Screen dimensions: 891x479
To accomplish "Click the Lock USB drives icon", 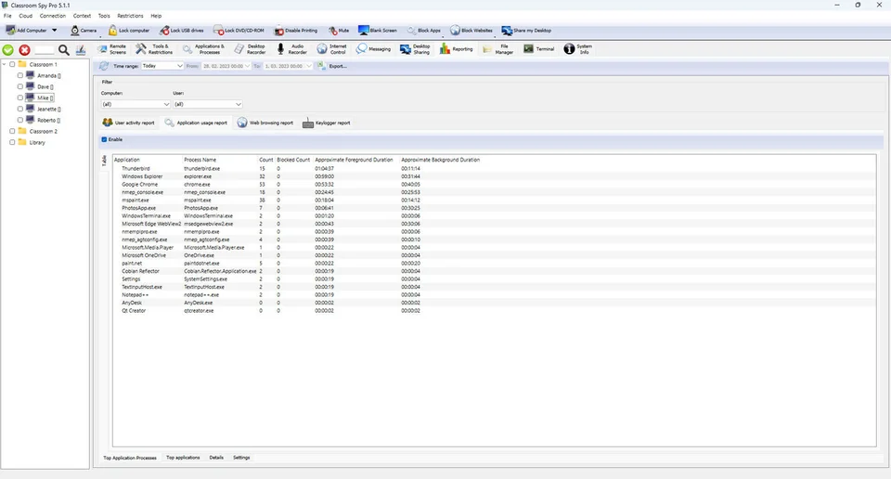I will coord(164,30).
